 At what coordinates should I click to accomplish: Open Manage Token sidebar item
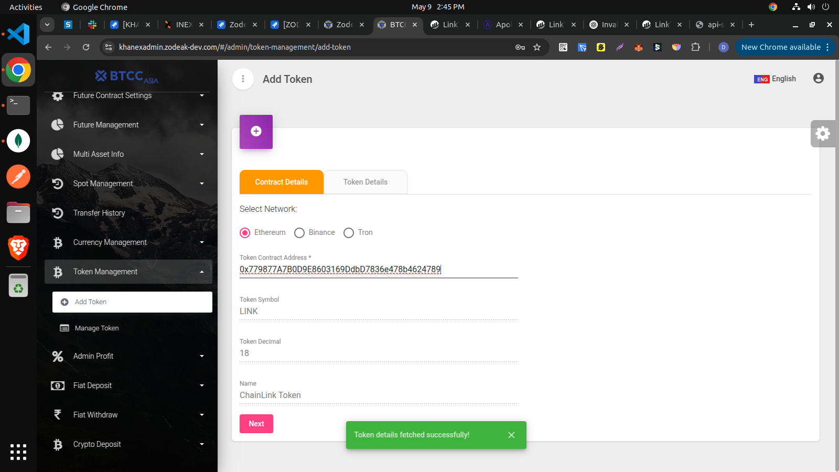[x=132, y=328]
